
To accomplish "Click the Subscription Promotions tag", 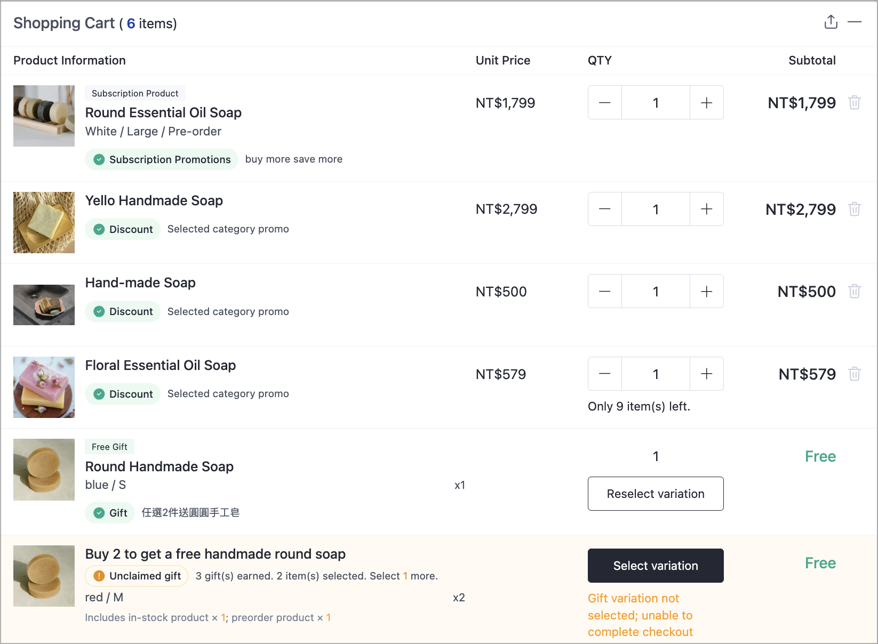I will pyautogui.click(x=162, y=159).
